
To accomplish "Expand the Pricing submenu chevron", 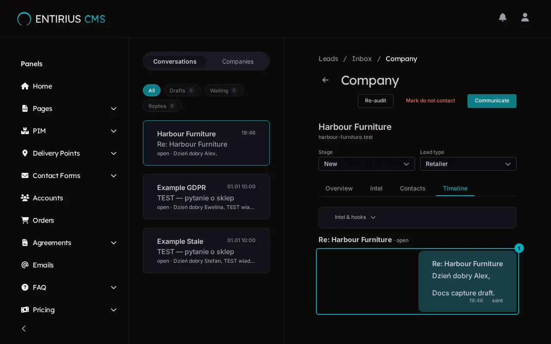I will (114, 310).
